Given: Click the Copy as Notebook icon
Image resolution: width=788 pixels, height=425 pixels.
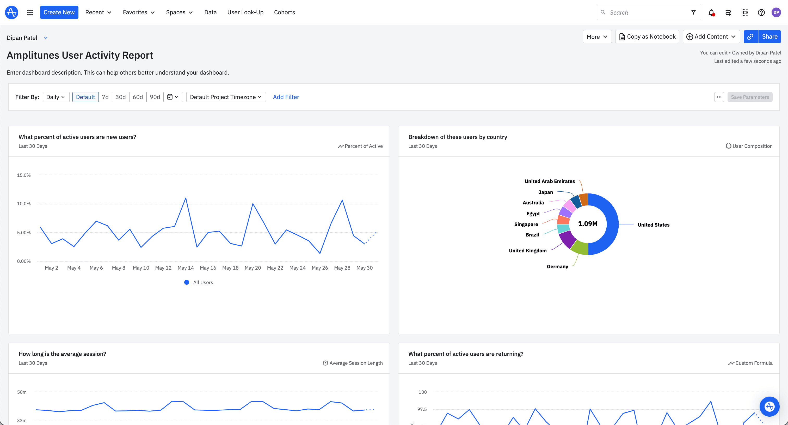Looking at the screenshot, I should click(622, 37).
